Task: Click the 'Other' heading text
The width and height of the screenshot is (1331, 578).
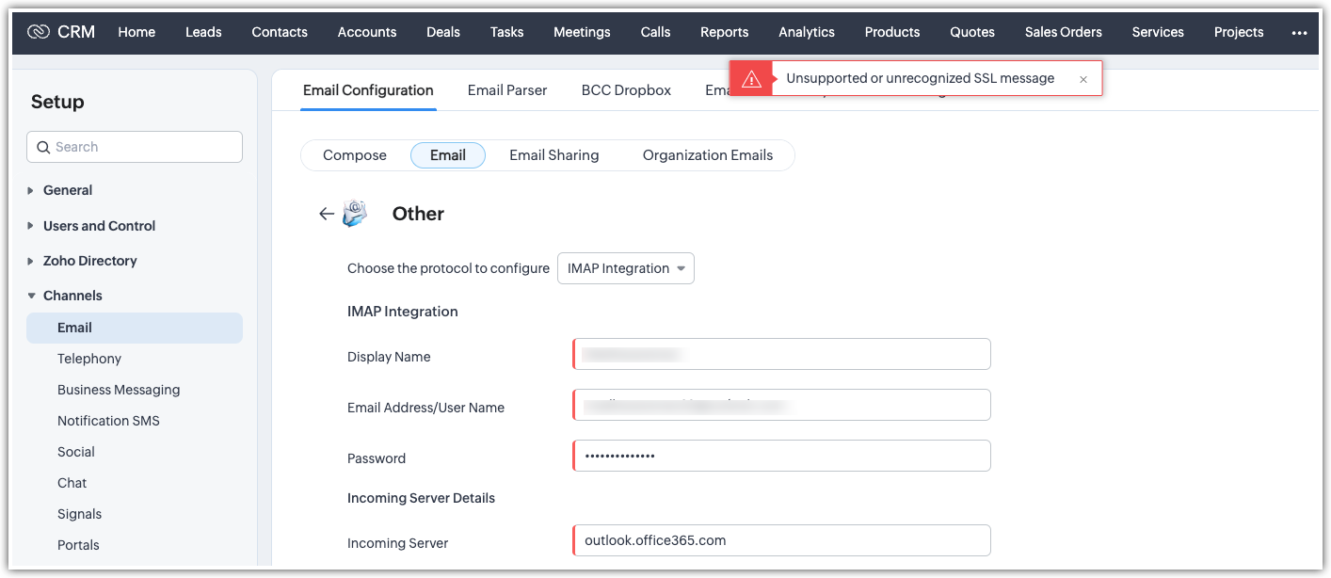Action: 418,214
